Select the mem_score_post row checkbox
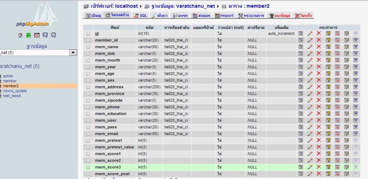 (88, 174)
